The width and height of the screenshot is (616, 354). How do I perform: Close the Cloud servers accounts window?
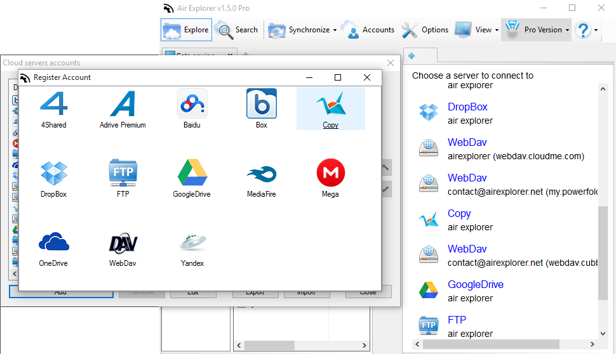point(391,63)
